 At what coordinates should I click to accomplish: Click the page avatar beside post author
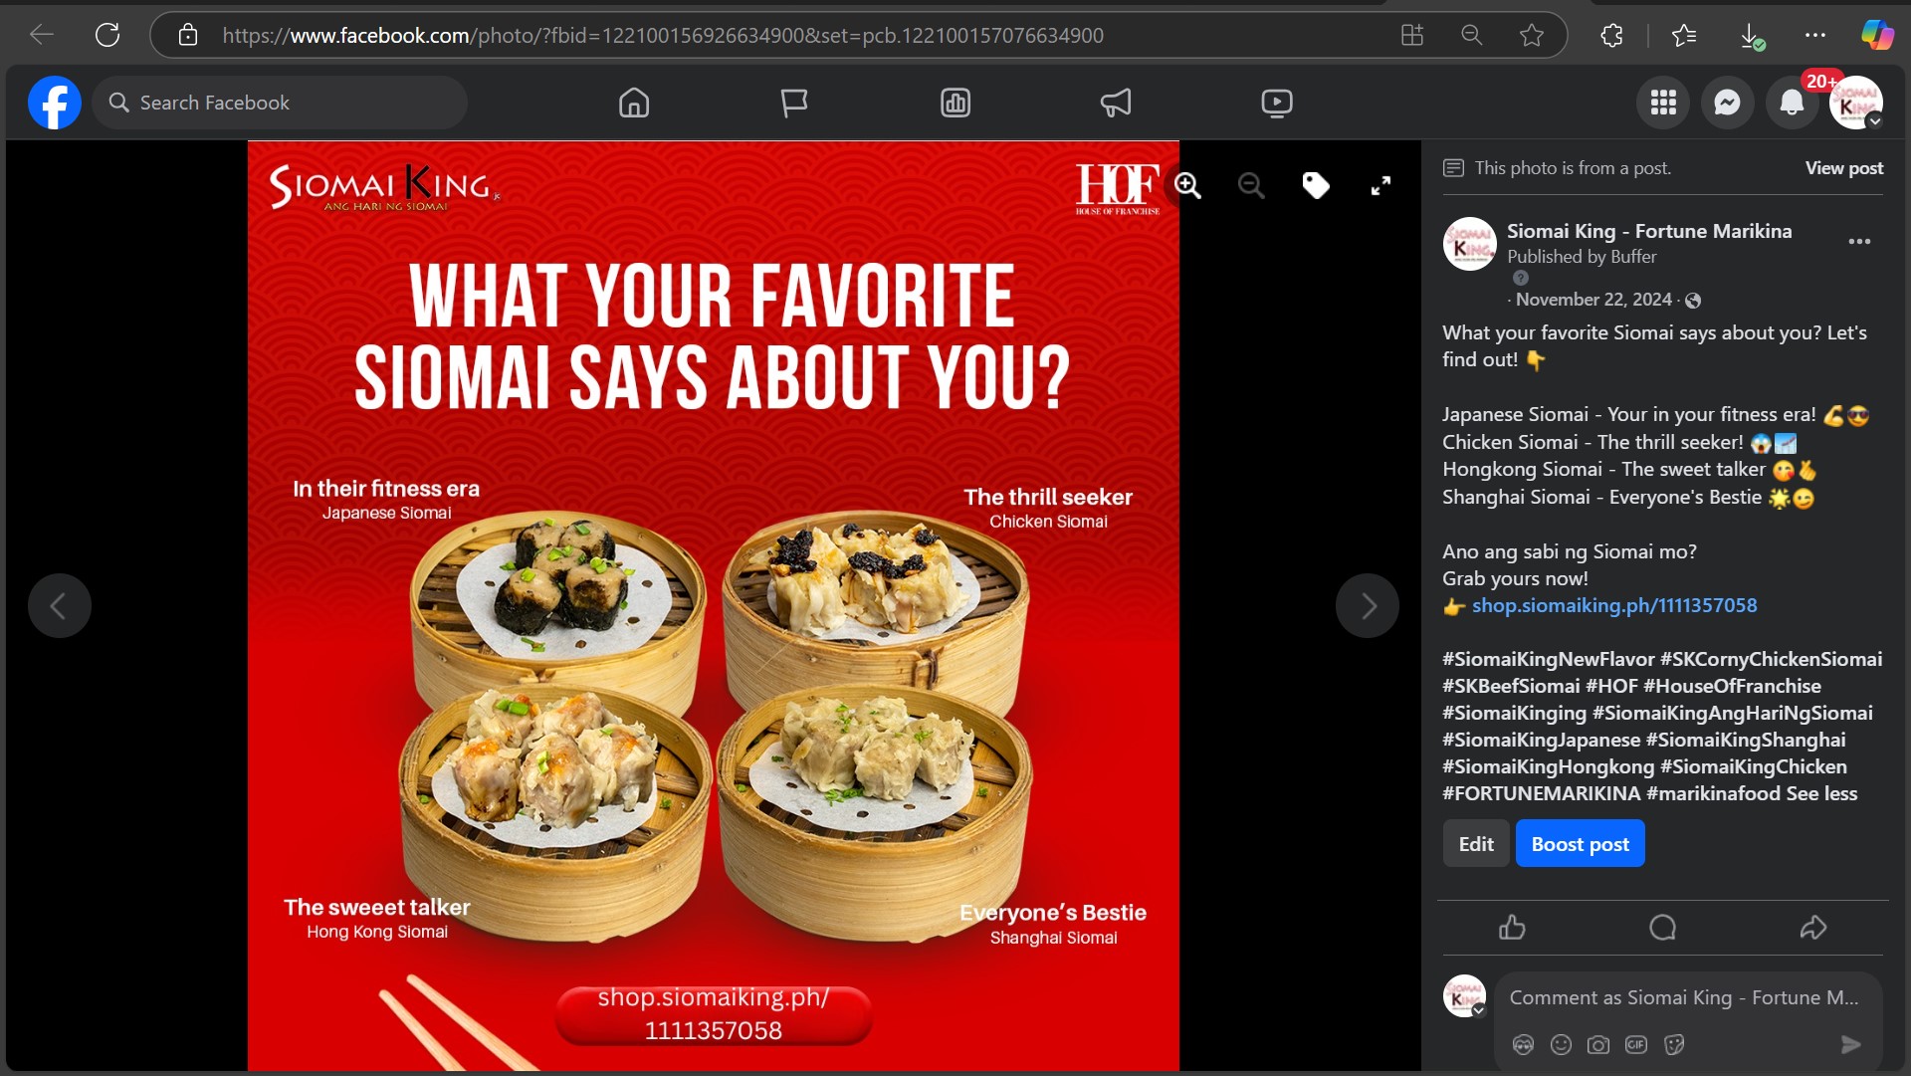[x=1470, y=244]
